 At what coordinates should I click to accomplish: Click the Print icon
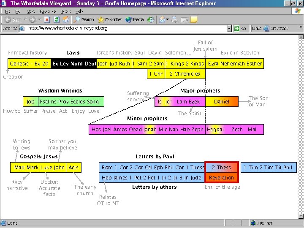pyautogui.click(x=175, y=19)
